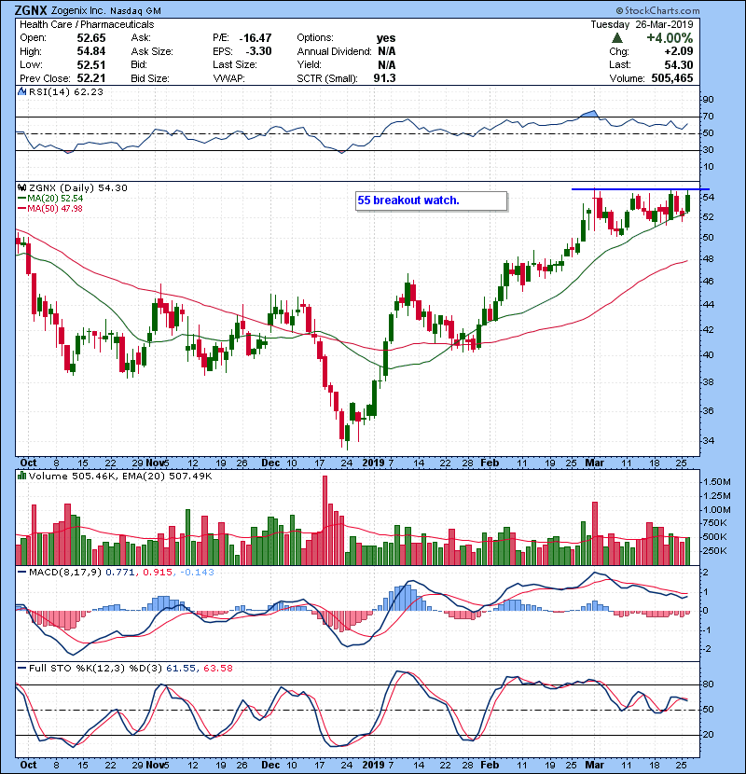746x774 pixels.
Task: Click the Annual Dividend N/A value
Action: pos(386,51)
